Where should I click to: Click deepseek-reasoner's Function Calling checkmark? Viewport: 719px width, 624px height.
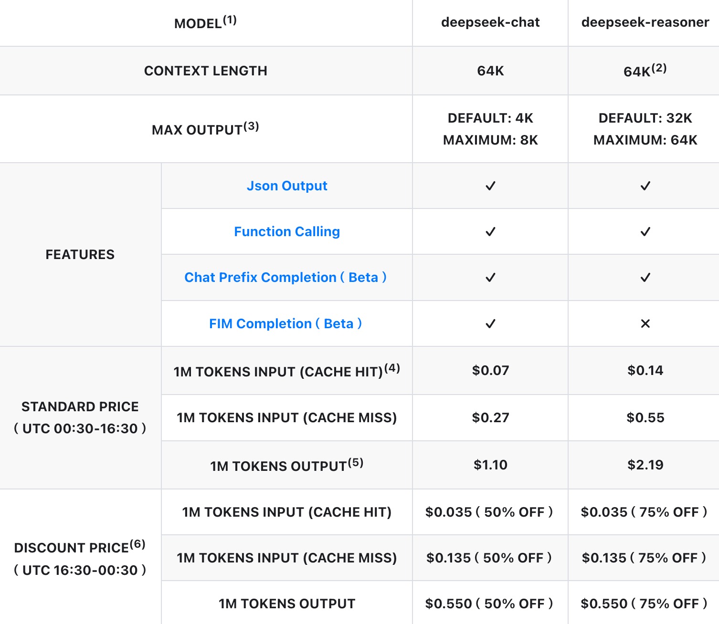point(645,231)
